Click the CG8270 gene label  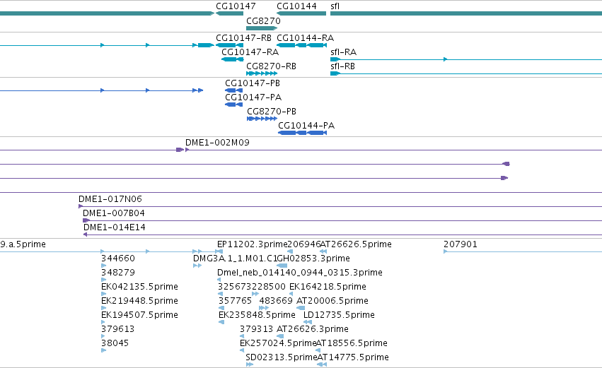click(263, 20)
